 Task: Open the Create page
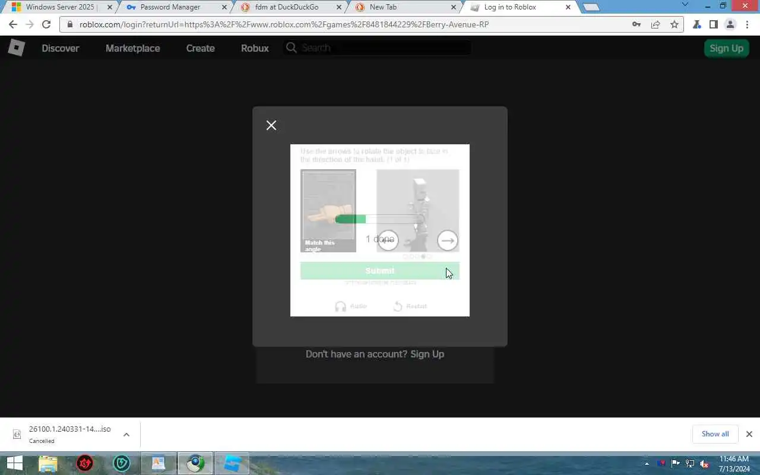(x=200, y=48)
